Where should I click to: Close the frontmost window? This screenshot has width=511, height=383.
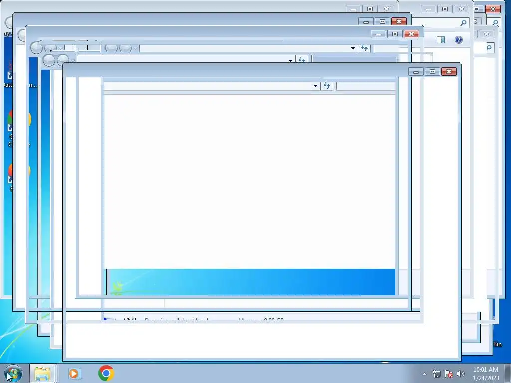coord(449,72)
